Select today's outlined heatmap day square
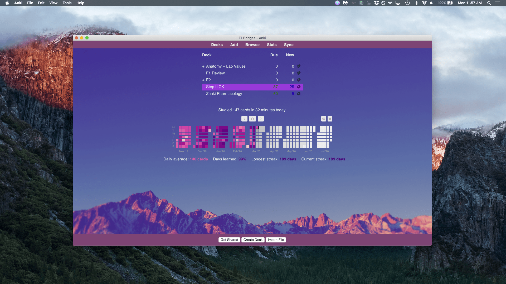This screenshot has width=506, height=284. click(257, 128)
